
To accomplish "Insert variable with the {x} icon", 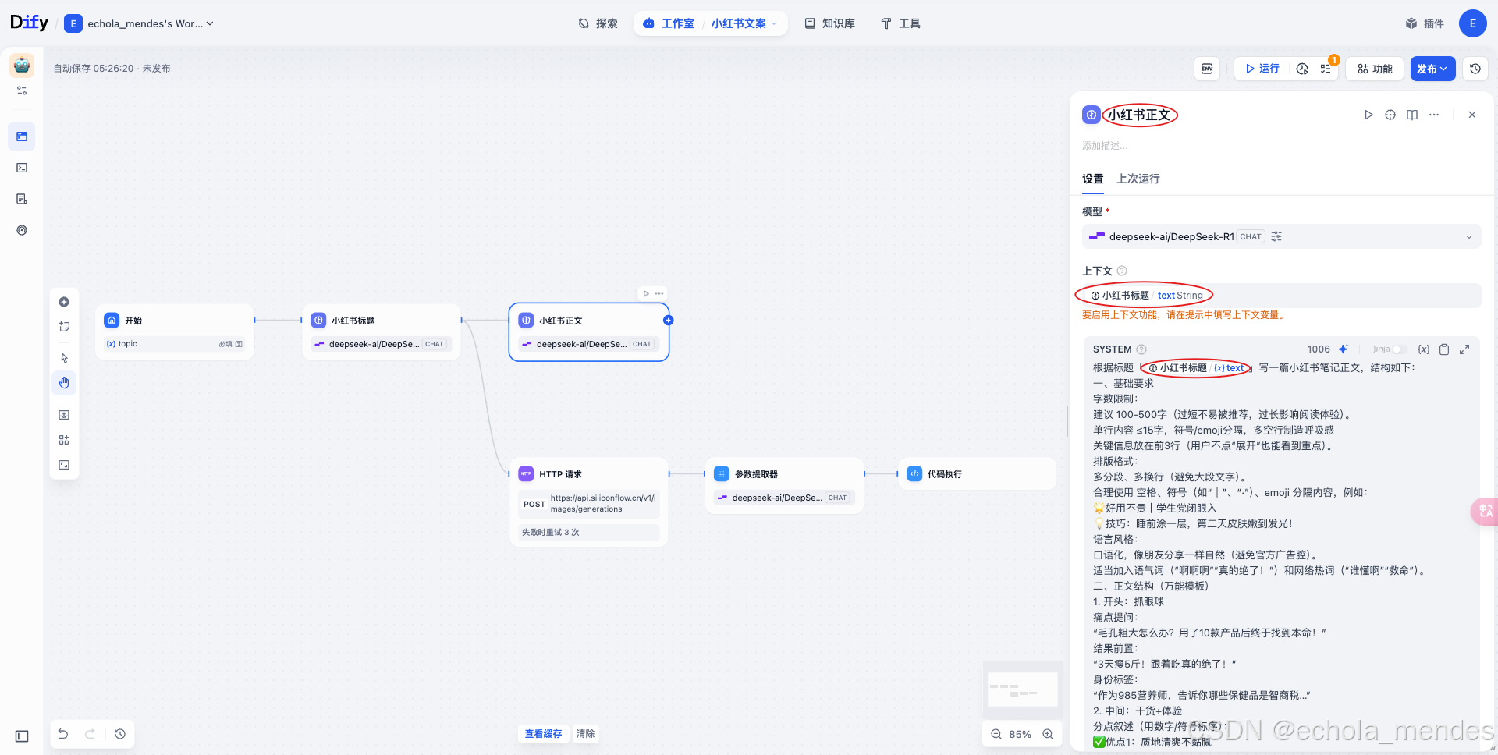I will 1424,349.
